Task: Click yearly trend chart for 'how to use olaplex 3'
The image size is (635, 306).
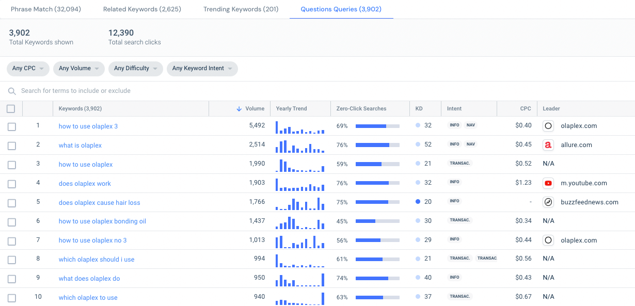Action: [x=300, y=127]
